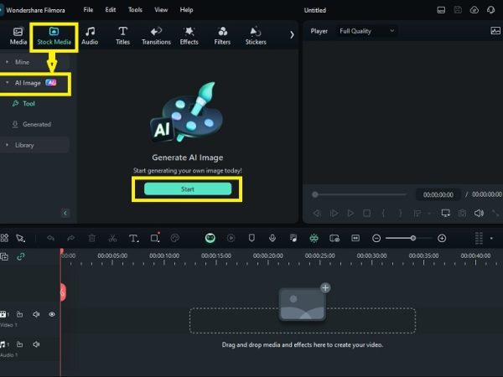Image resolution: width=503 pixels, height=377 pixels.
Task: Open the Audio tab
Action: [90, 36]
